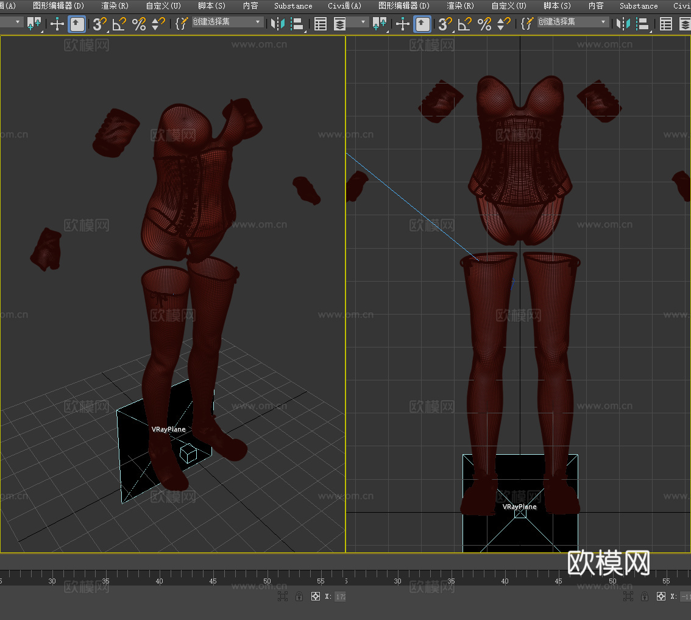Image resolution: width=691 pixels, height=620 pixels.
Task: Toggle Keyboard Shortcut Override in right window
Action: [x=423, y=24]
